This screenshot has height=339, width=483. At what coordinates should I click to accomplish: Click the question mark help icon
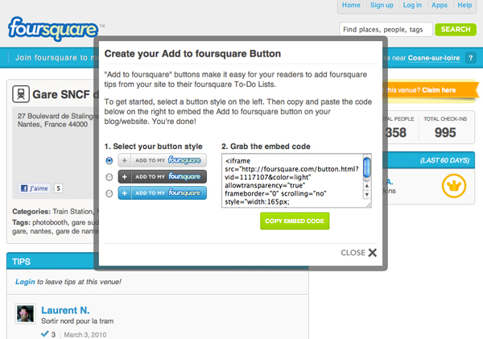[x=470, y=58]
